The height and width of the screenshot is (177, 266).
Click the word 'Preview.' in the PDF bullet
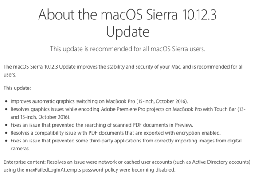click(x=184, y=125)
